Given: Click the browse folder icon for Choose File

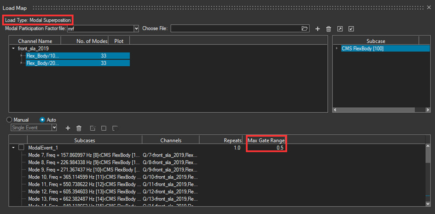Looking at the screenshot, I should 304,29.
